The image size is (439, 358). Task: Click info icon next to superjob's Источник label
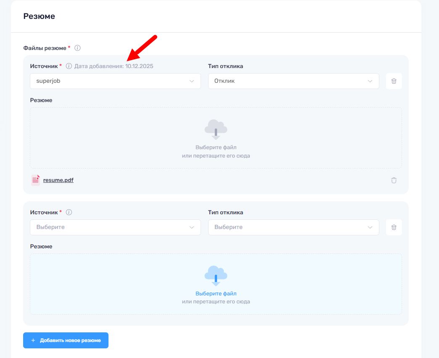(x=69, y=66)
